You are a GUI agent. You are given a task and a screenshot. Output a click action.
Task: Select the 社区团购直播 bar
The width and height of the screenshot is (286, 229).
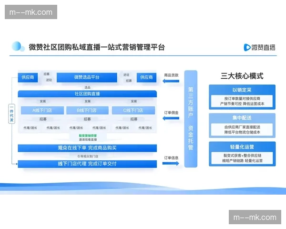(x=87, y=94)
